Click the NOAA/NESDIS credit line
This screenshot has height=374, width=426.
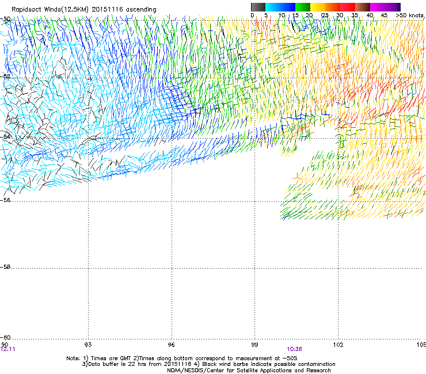coord(249,370)
